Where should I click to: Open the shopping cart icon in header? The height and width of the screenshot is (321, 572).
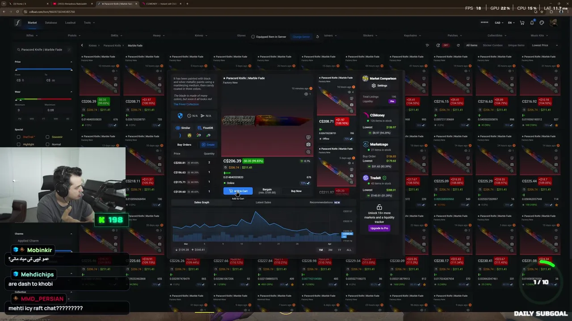point(522,23)
